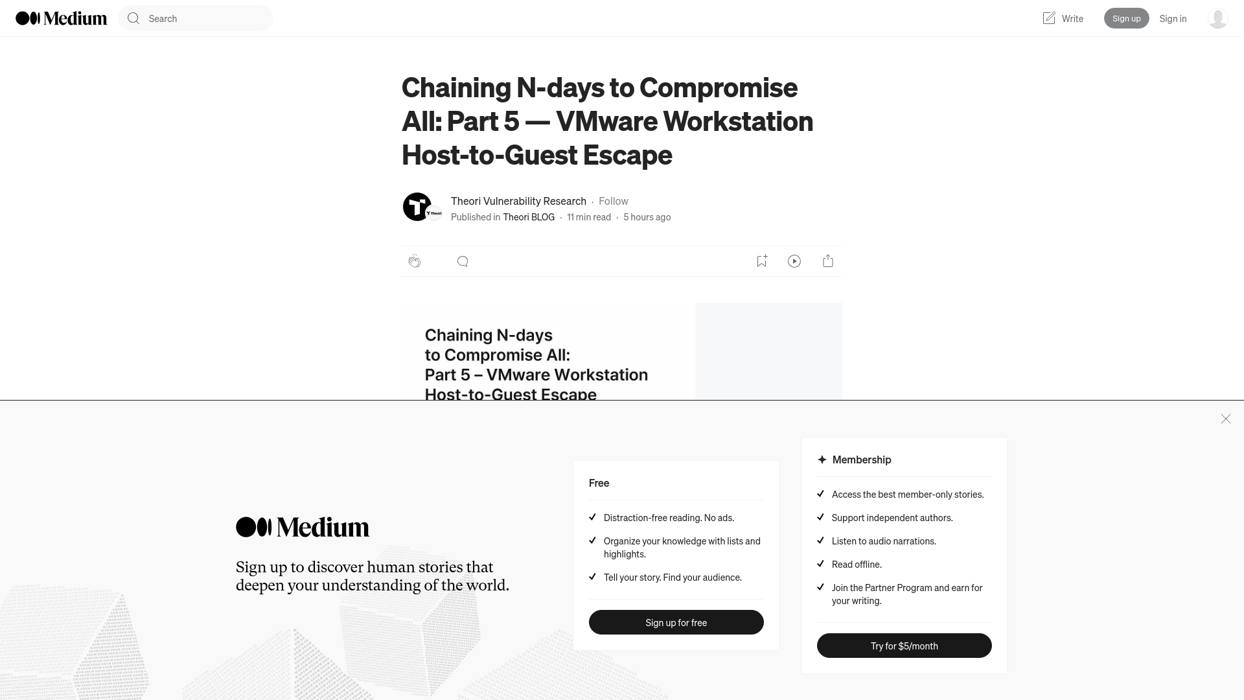
Task: Click the close X button on signup modal
Action: (1225, 419)
